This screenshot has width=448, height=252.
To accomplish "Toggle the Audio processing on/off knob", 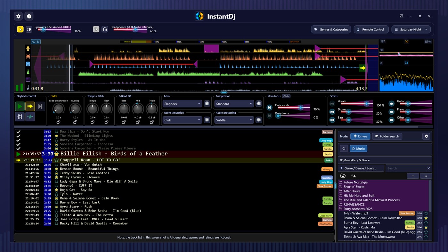I will tap(259, 120).
